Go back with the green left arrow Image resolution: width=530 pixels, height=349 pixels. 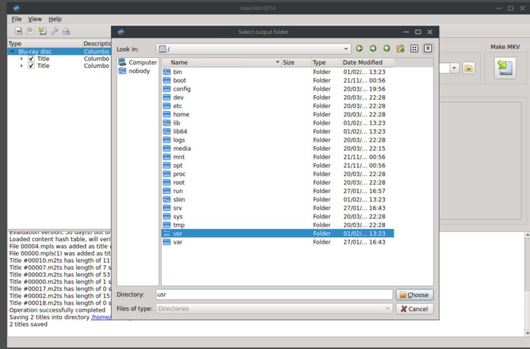pyautogui.click(x=359, y=49)
